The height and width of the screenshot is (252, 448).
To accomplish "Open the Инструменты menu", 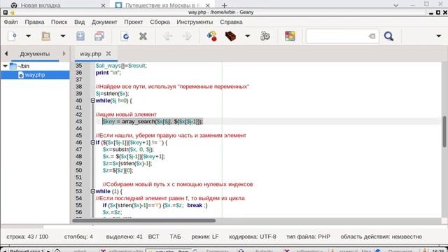I will click(195, 22).
